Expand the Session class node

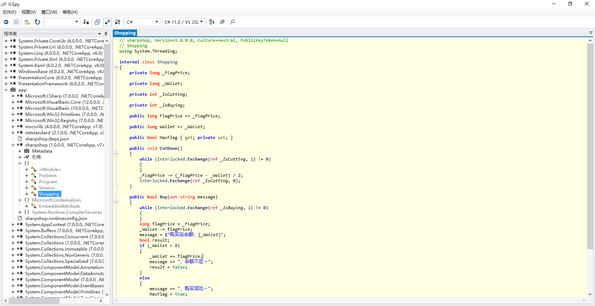(x=27, y=188)
